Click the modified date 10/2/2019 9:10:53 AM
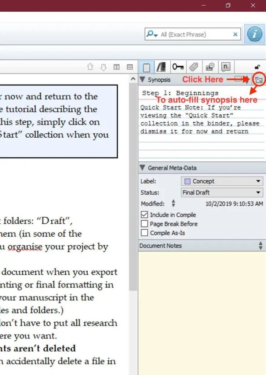Image resolution: width=266 pixels, height=375 pixels. 234,204
